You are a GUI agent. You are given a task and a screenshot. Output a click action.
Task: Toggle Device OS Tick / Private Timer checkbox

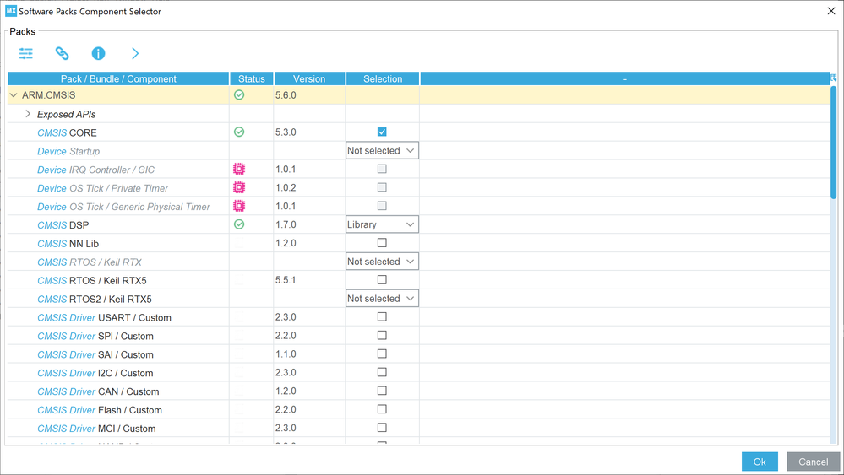(382, 187)
